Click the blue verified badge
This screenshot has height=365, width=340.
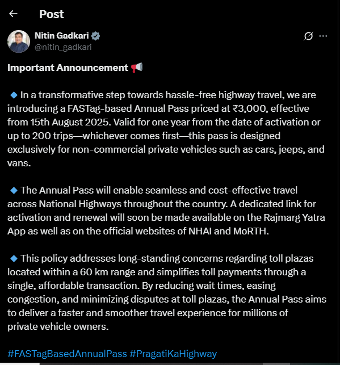point(96,36)
